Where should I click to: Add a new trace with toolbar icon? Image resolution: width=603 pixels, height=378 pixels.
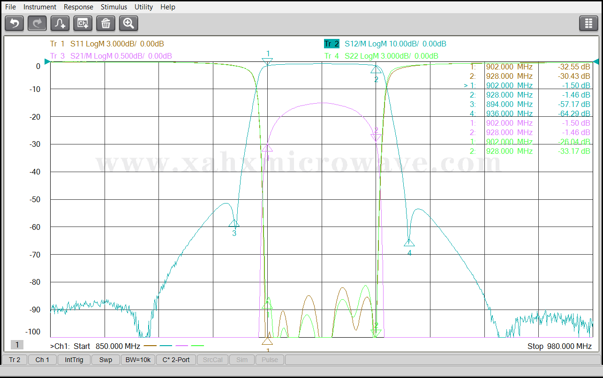pyautogui.click(x=60, y=23)
